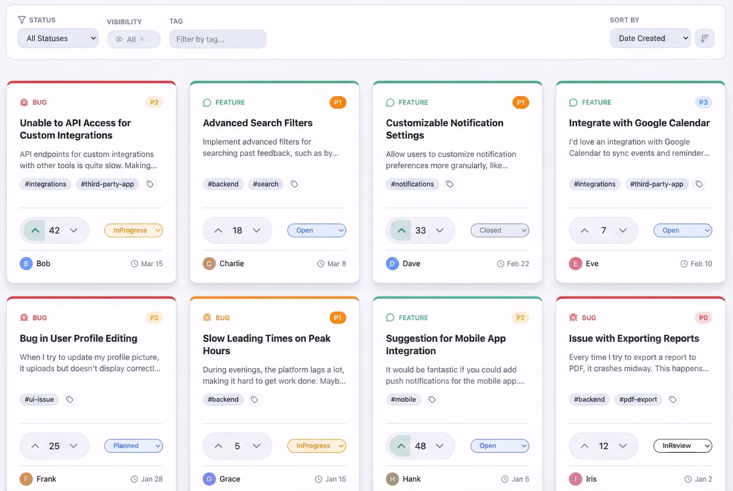Click the feature icon on Suggestion for Mobile App Integration
This screenshot has height=491, width=733.
(390, 317)
